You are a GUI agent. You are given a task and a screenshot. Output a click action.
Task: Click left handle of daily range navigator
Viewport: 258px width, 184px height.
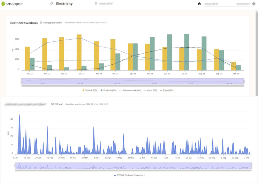(x=15, y=166)
